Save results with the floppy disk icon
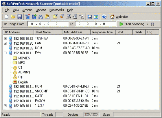The height and width of the screenshot is (118, 162). pos(20,17)
